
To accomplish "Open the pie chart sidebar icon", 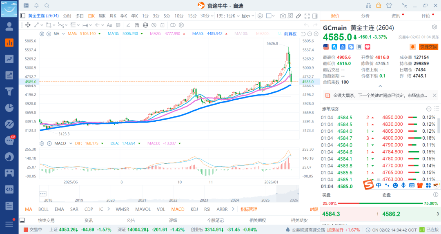I will click(9, 108).
